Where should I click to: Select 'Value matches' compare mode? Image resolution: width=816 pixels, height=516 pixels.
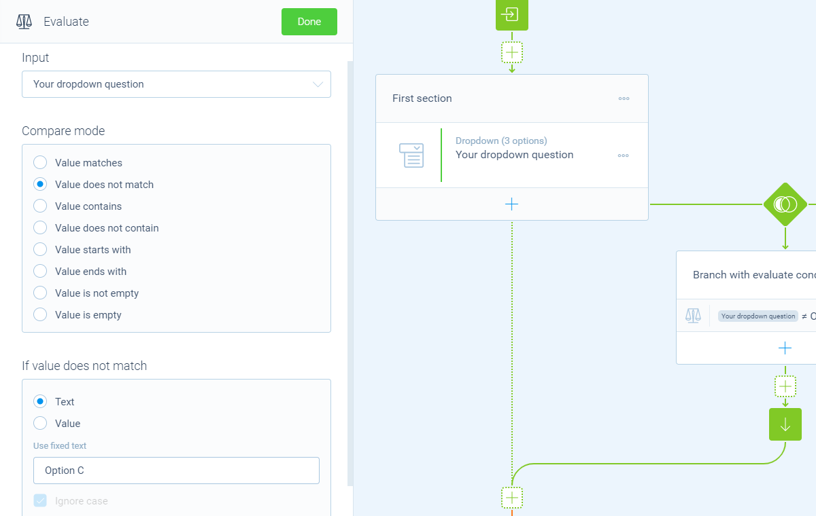[40, 163]
